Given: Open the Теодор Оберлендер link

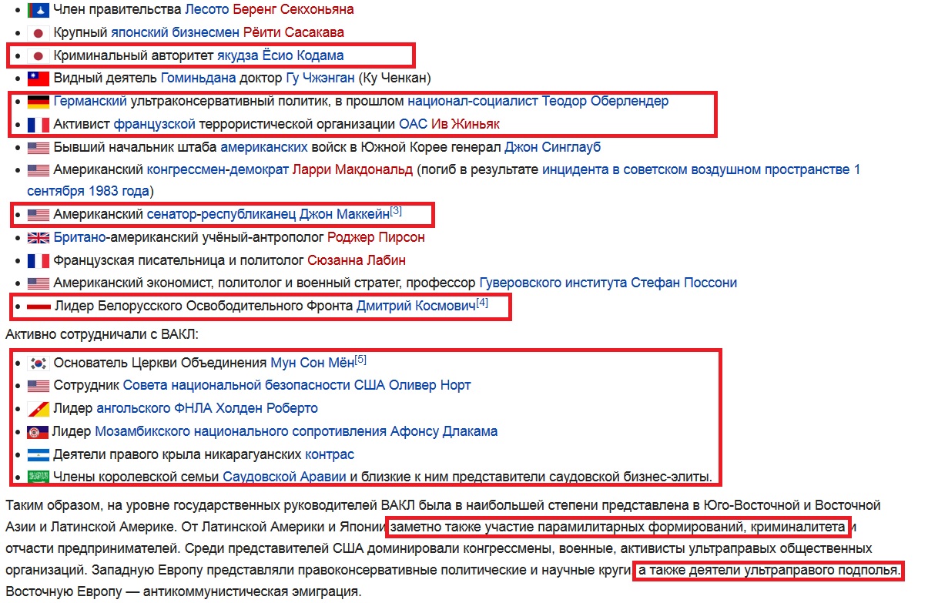Looking at the screenshot, I should pyautogui.click(x=605, y=101).
